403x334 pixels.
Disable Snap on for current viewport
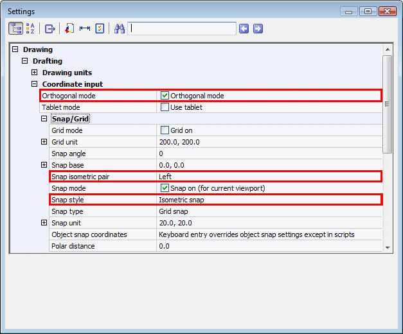tap(165, 188)
